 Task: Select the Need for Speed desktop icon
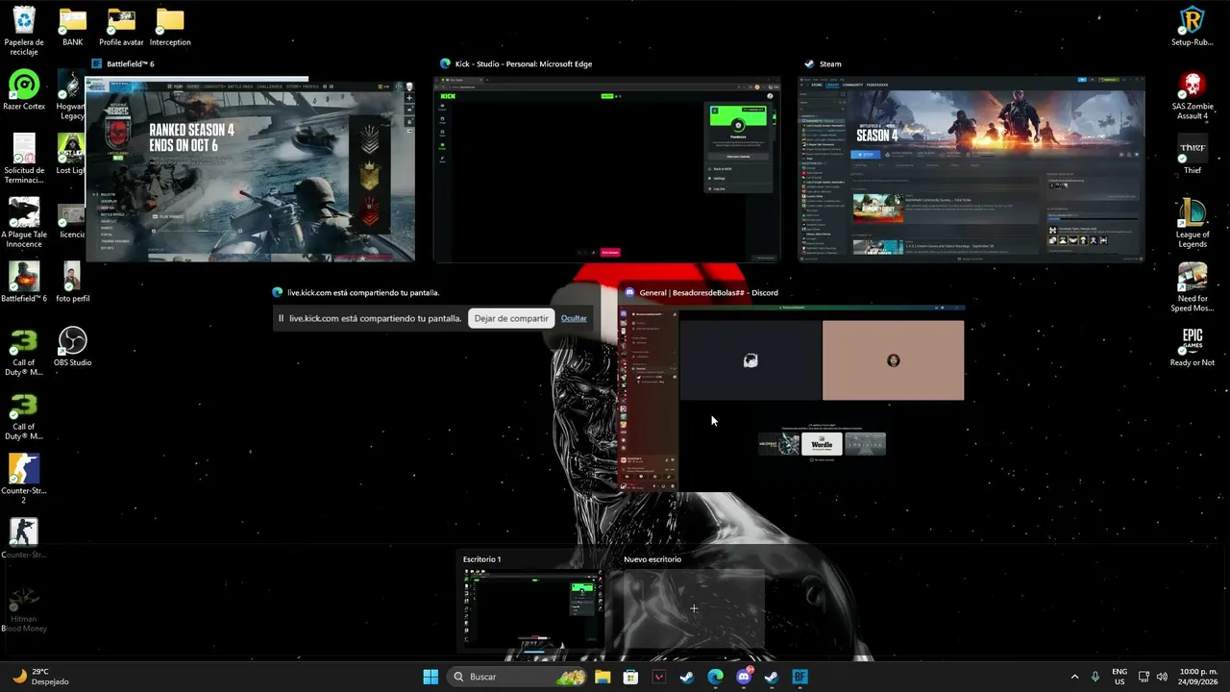1193,287
